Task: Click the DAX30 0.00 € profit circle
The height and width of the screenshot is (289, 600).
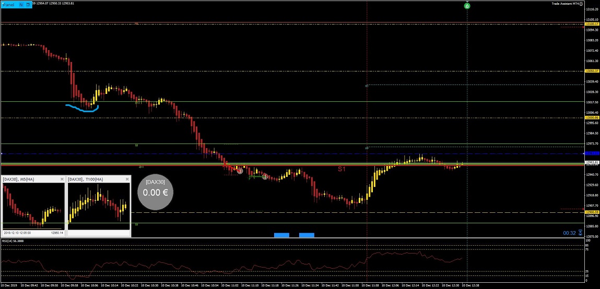Action: tap(156, 192)
